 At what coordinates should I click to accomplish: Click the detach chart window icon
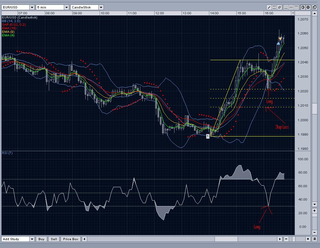point(314,7)
